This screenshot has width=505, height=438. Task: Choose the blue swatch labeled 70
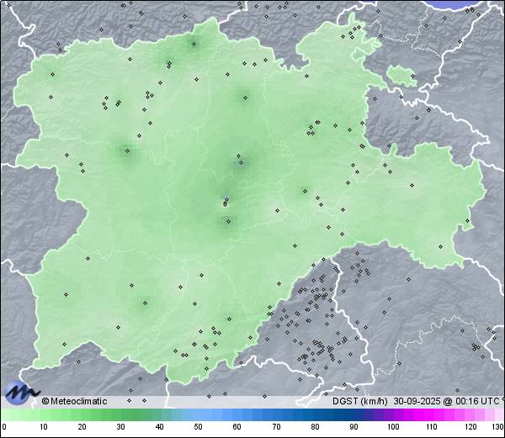coord(277,414)
